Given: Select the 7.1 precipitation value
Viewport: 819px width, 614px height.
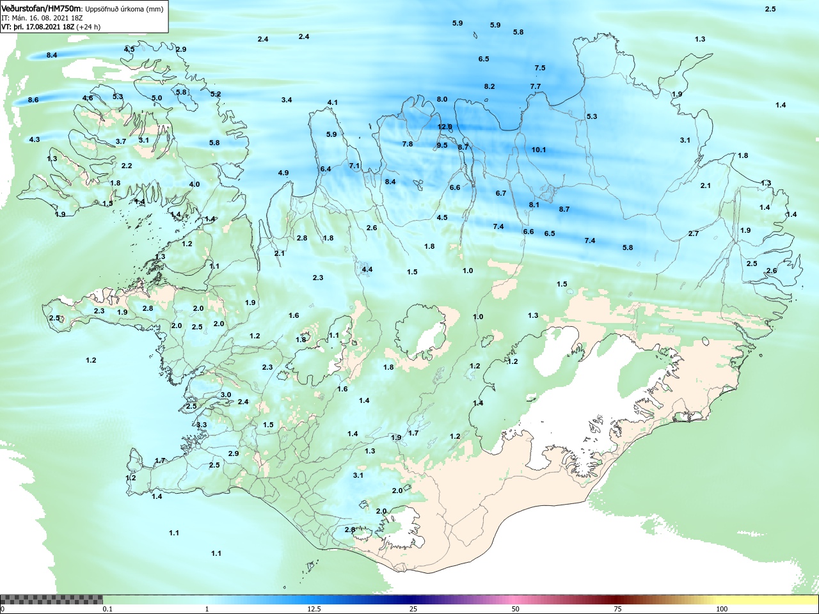Looking at the screenshot, I should (354, 166).
